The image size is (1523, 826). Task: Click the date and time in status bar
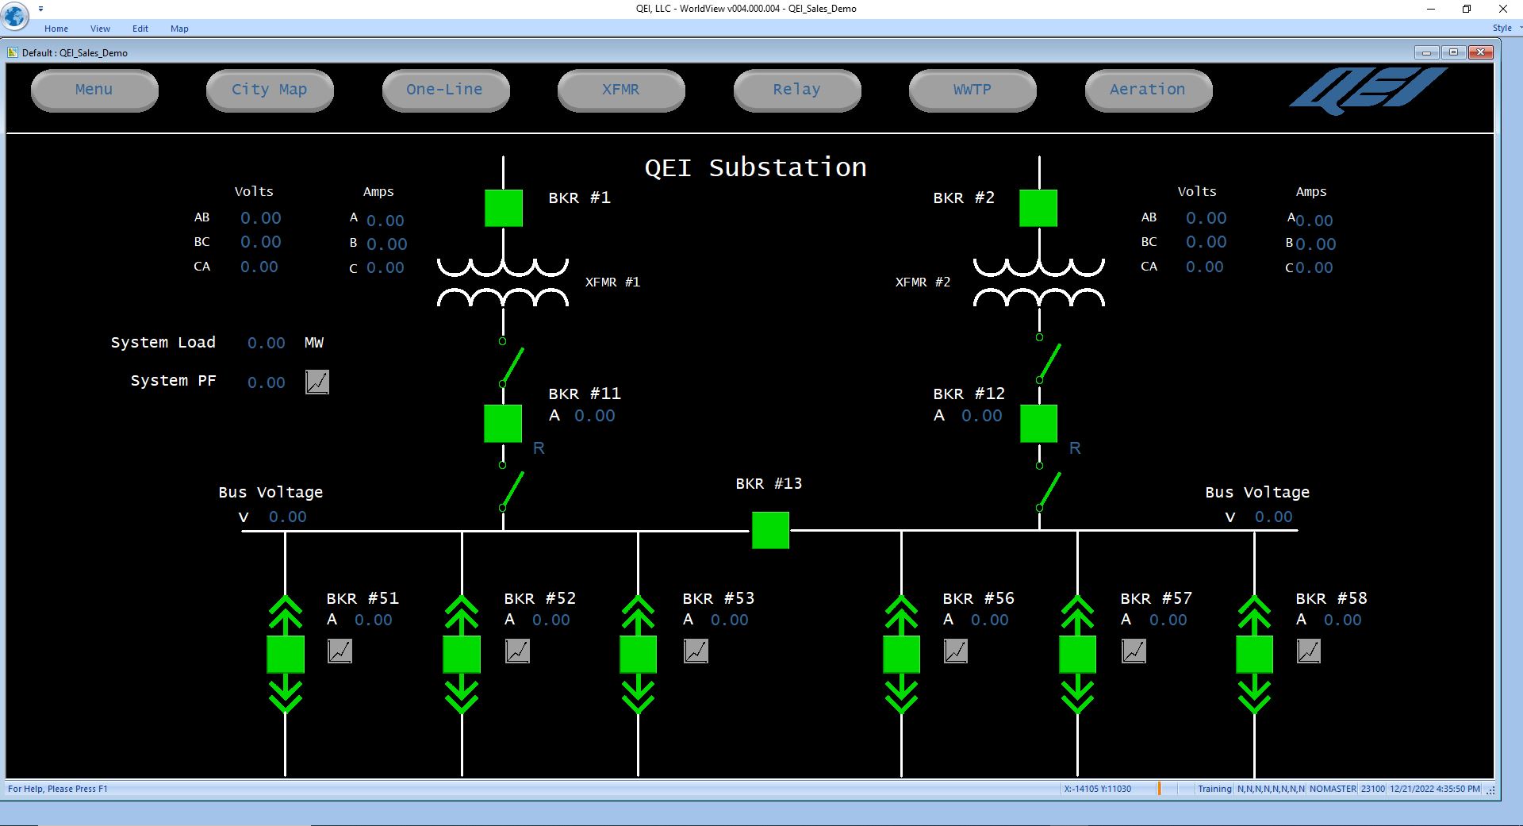pyautogui.click(x=1434, y=789)
